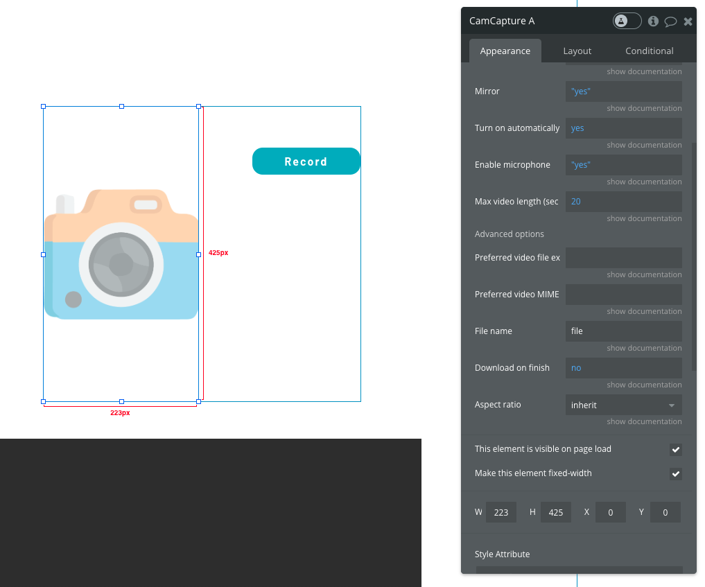Image resolution: width=705 pixels, height=587 pixels.
Task: Click the Preferred video file extension field
Action: pos(624,258)
